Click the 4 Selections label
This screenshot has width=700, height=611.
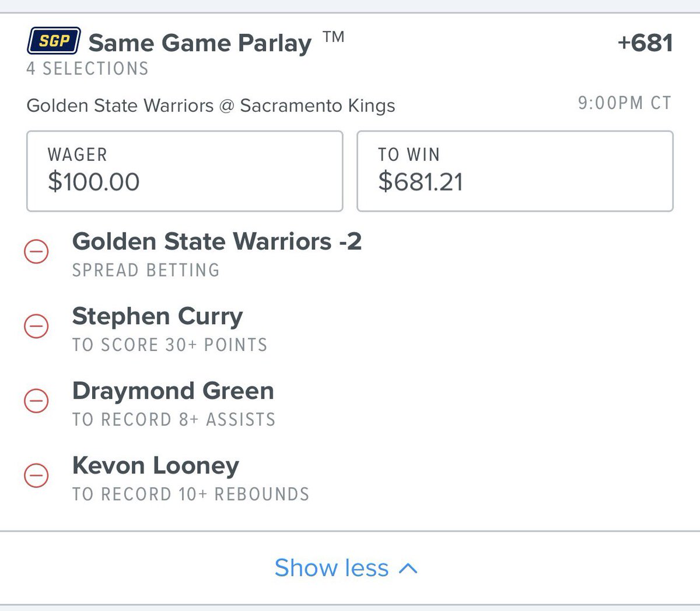pyautogui.click(x=87, y=69)
